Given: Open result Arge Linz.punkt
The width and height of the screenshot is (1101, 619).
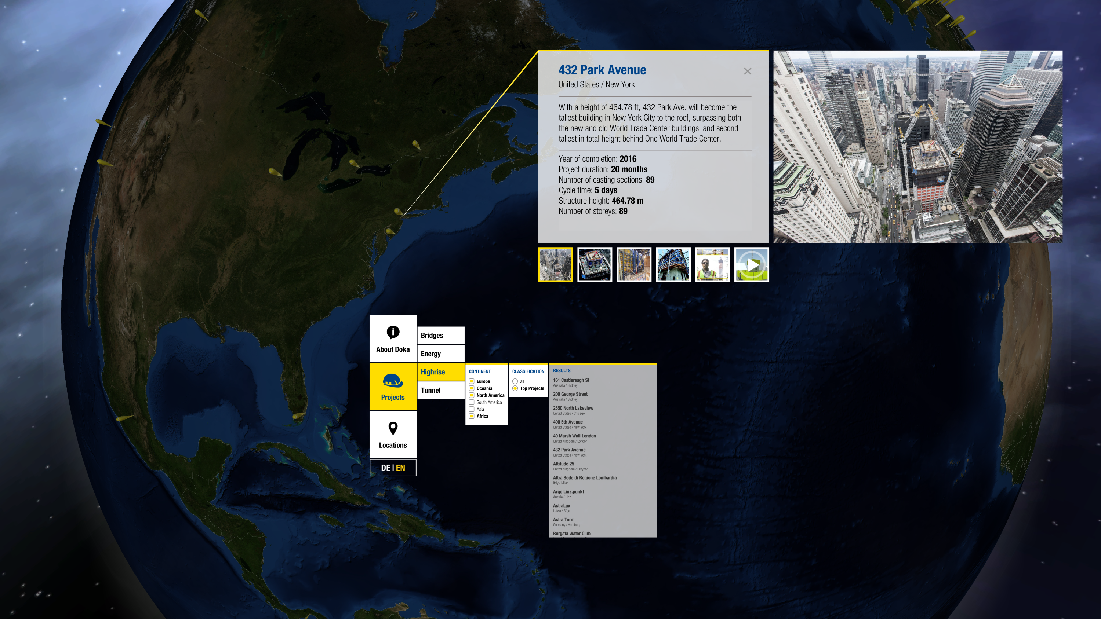Looking at the screenshot, I should pyautogui.click(x=603, y=494).
